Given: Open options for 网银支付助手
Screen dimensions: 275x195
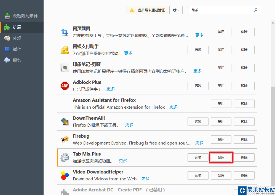Looking at the screenshot, I should pyautogui.click(x=198, y=50).
